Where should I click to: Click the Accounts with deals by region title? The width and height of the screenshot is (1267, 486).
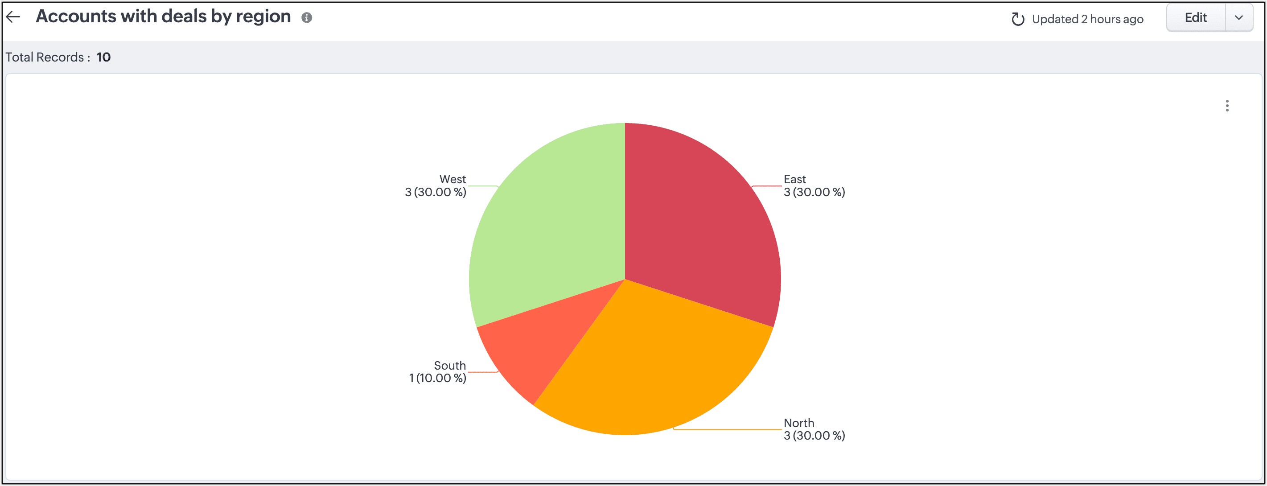[163, 17]
